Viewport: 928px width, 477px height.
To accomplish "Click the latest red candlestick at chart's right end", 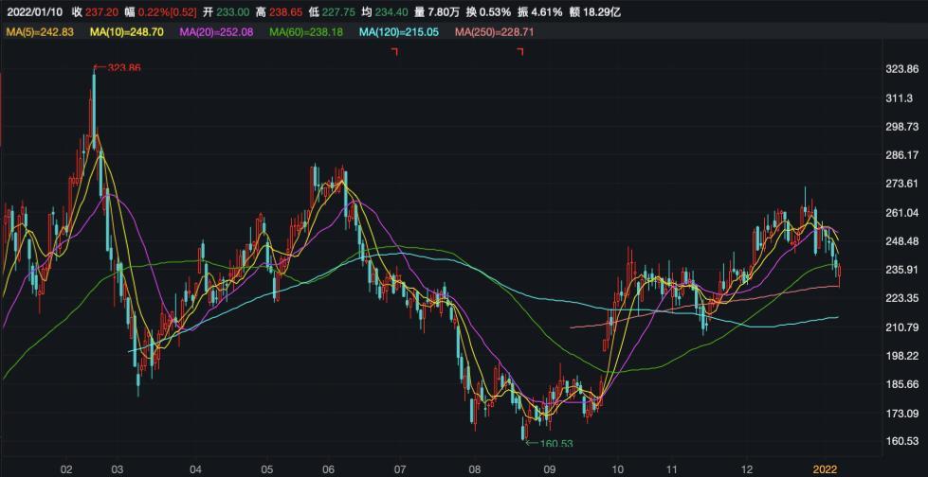I will click(x=839, y=274).
